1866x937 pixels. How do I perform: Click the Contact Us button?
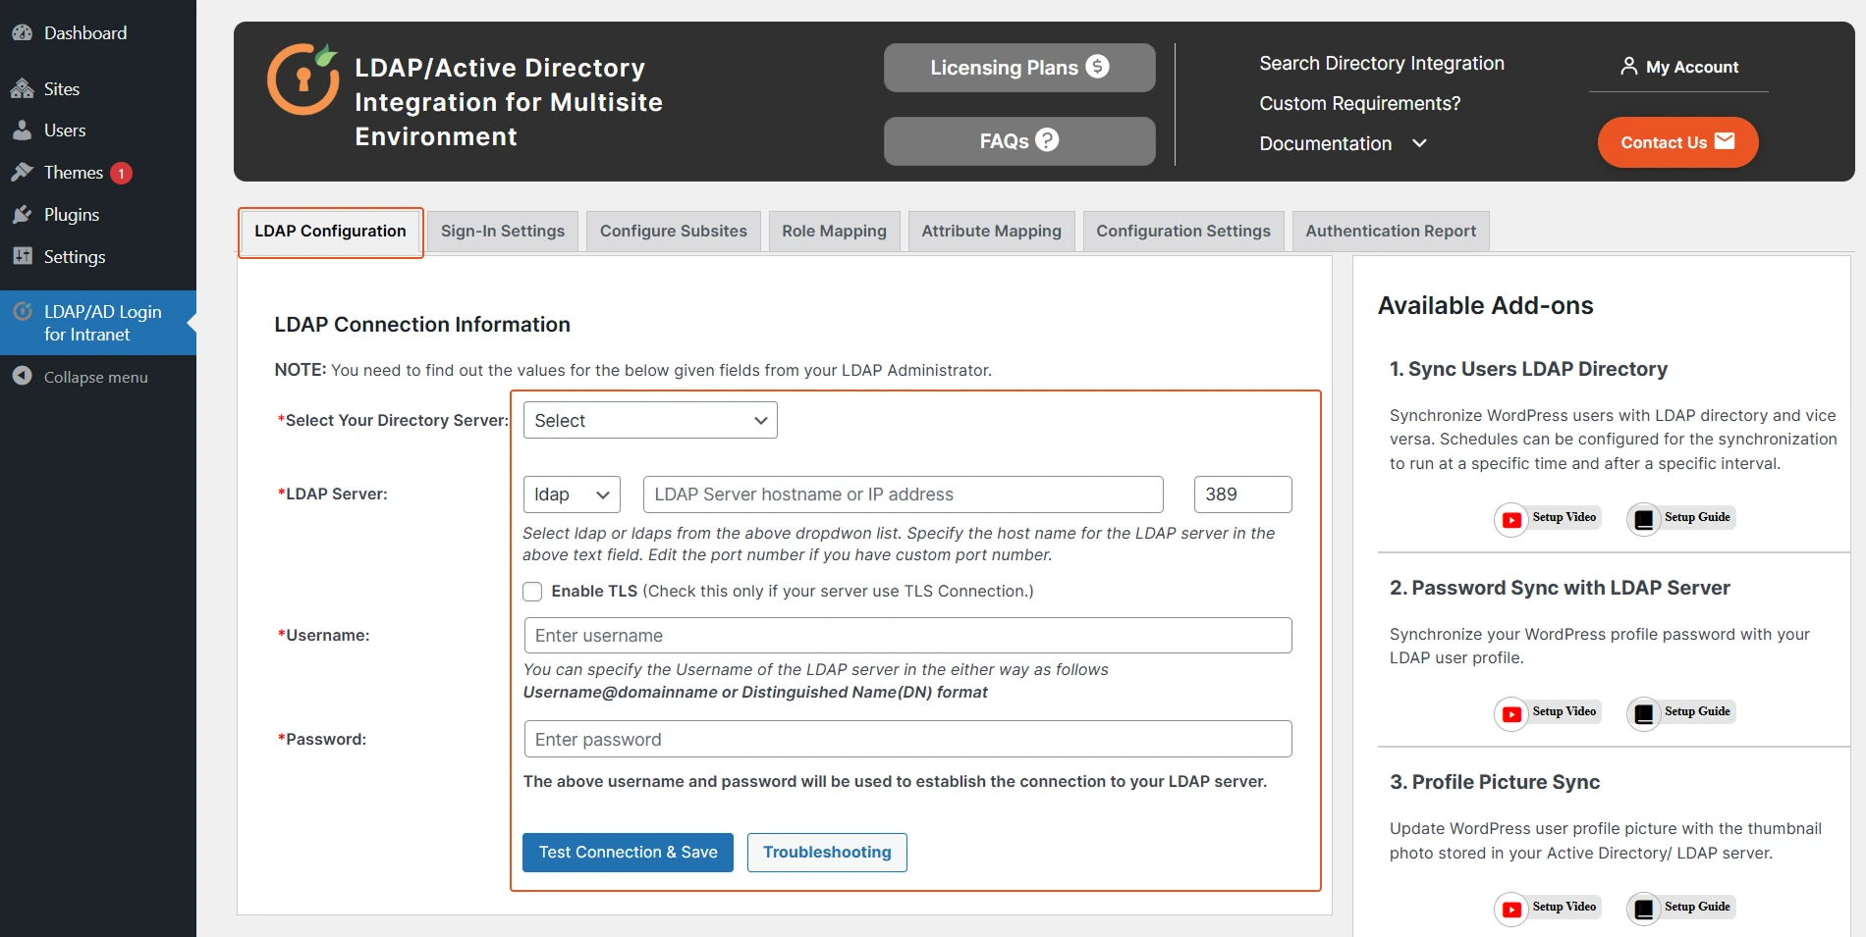[x=1676, y=142]
